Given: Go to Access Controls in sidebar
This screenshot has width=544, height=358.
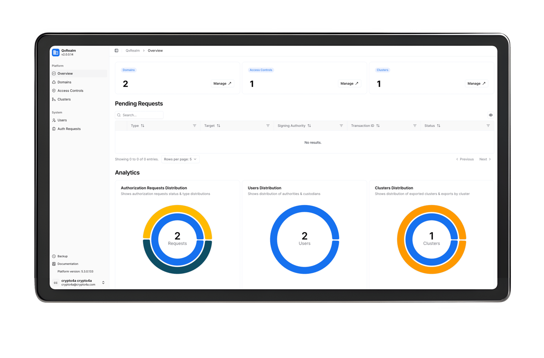Looking at the screenshot, I should (x=70, y=91).
